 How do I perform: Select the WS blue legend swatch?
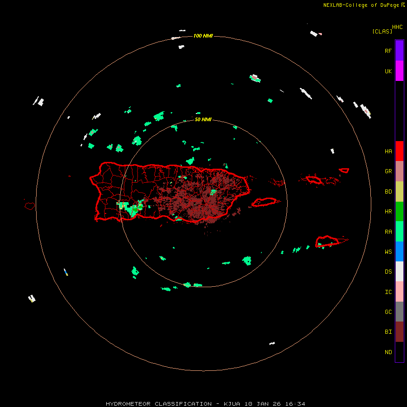399,251
